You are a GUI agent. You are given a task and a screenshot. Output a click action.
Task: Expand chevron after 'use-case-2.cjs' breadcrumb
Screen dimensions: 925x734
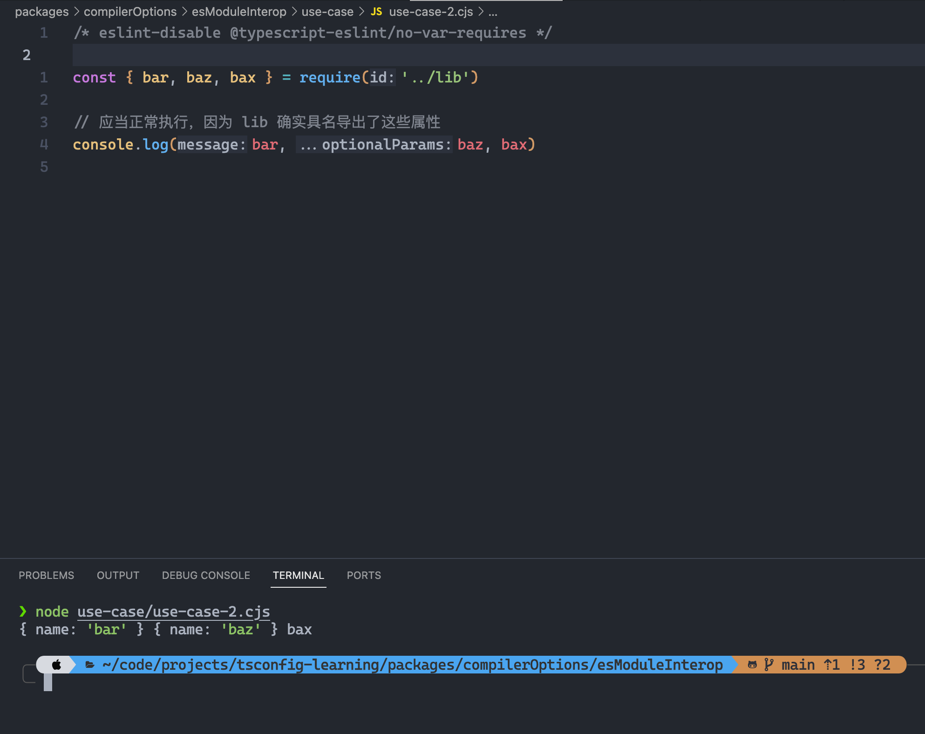481,12
